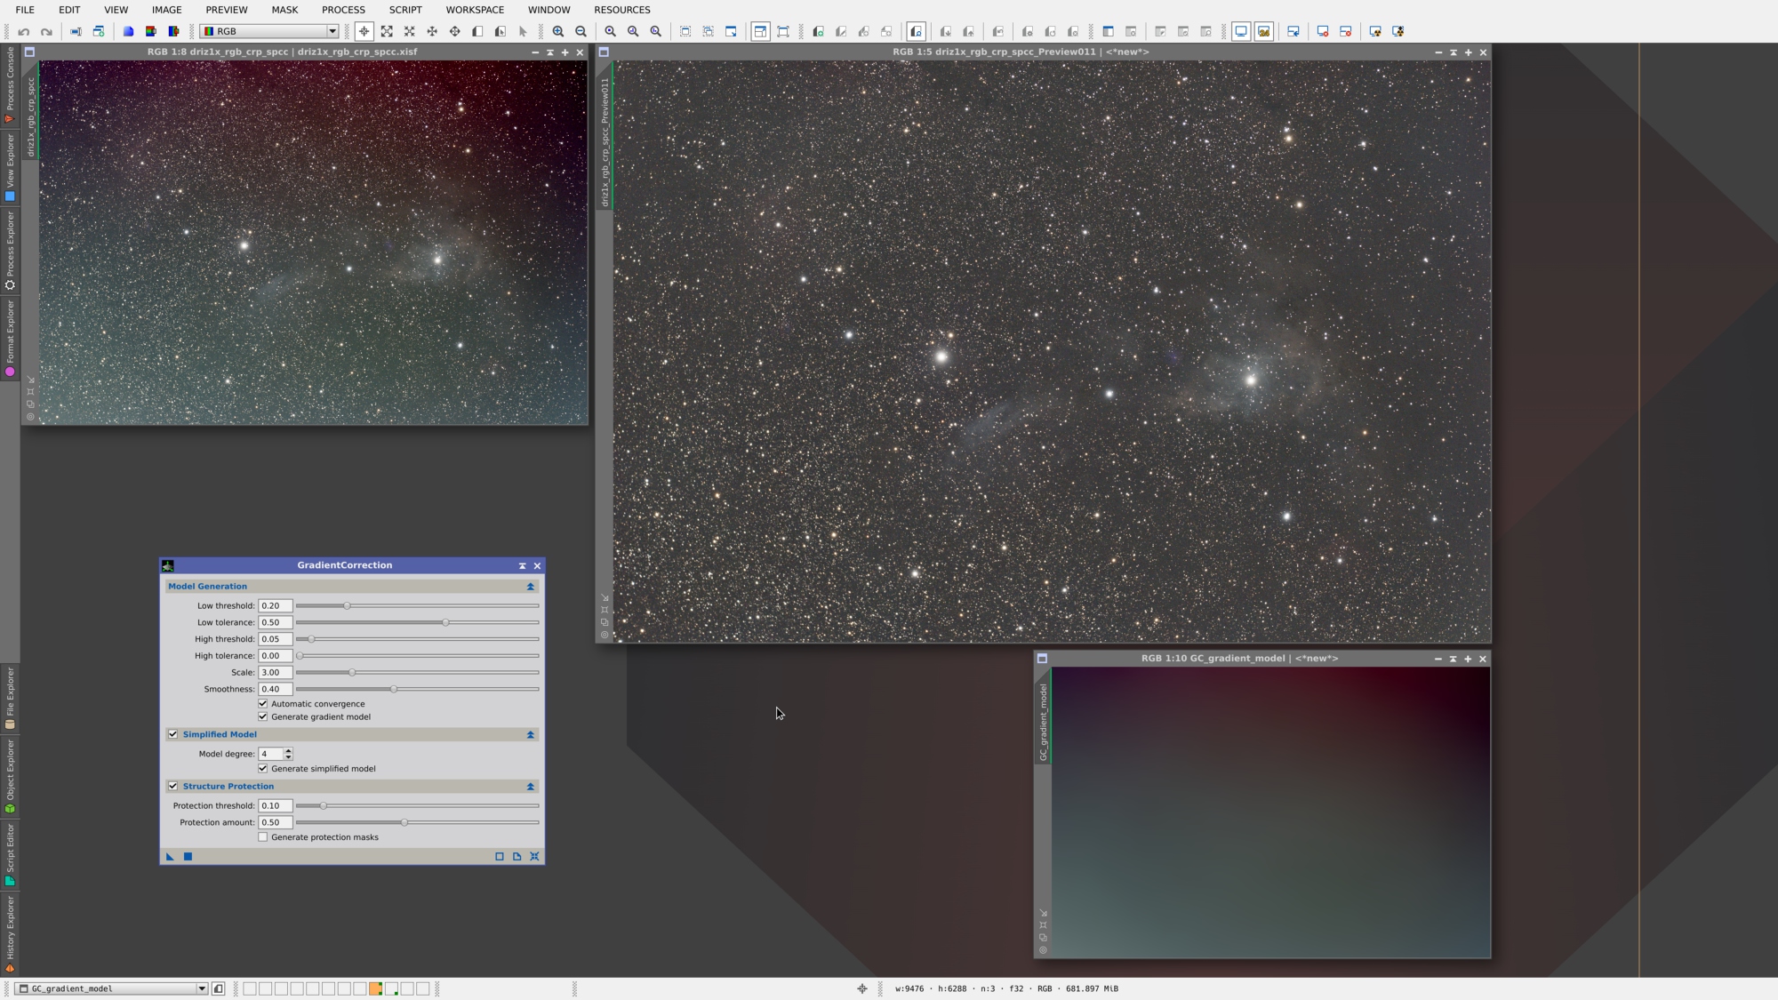This screenshot has height=1000, width=1778.
Task: Click the Protection amount slider
Action: (417, 822)
